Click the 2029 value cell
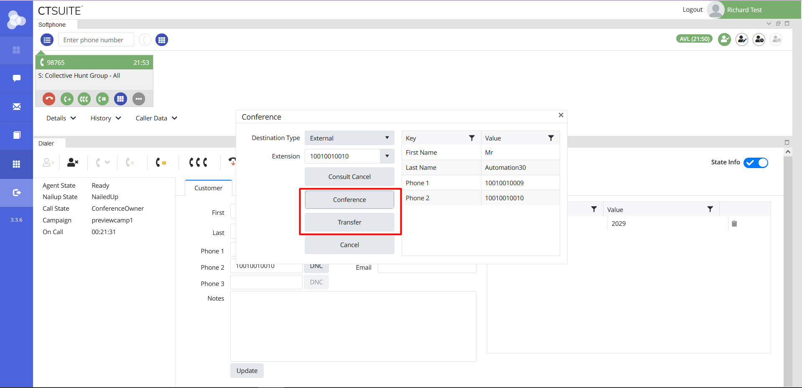 [x=667, y=224]
